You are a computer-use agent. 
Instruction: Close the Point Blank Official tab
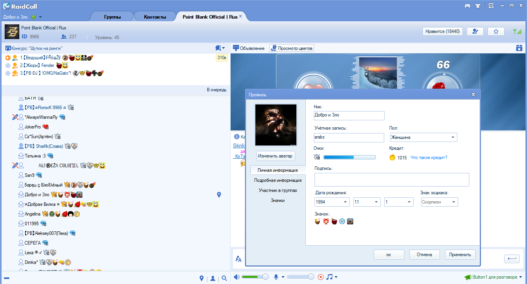click(x=241, y=16)
